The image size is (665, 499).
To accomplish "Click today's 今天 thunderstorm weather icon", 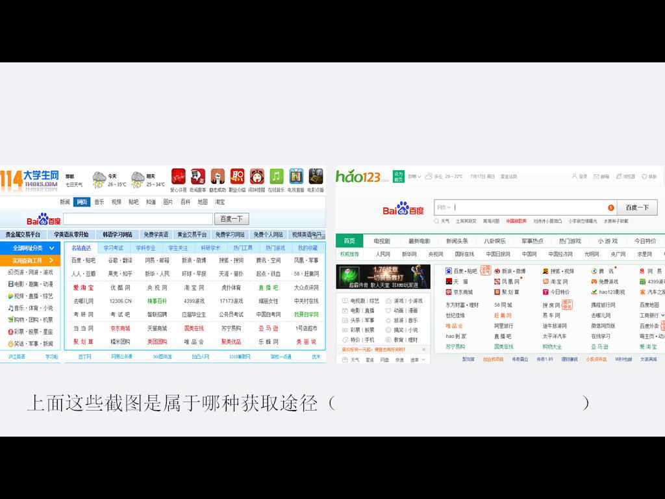I will click(x=99, y=180).
